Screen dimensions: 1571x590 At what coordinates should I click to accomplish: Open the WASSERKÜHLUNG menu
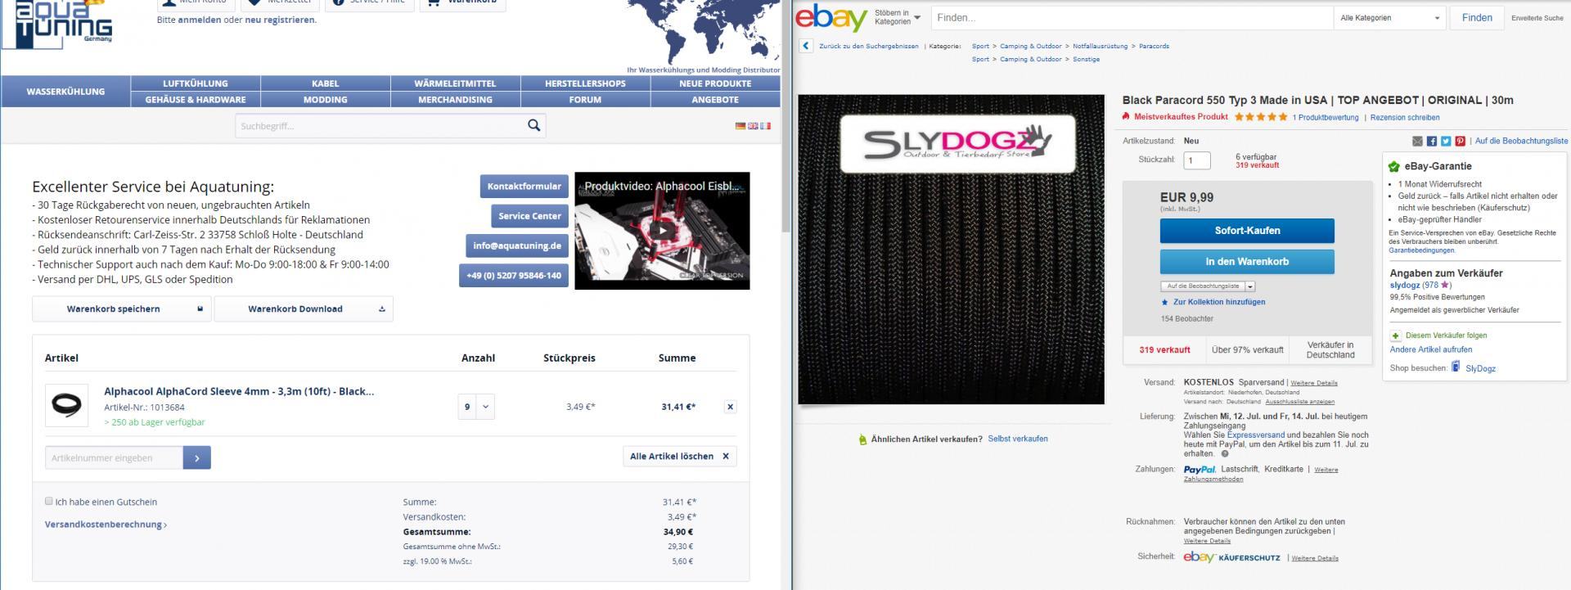click(65, 92)
